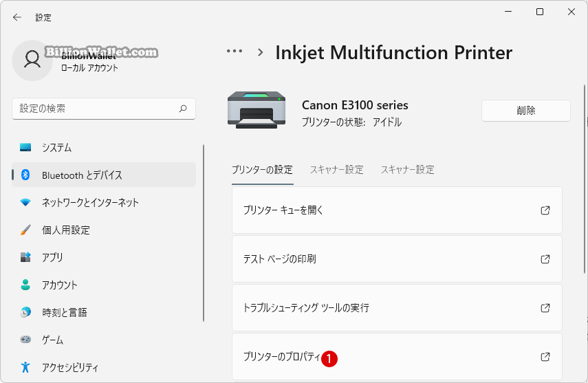This screenshot has height=383, width=588.
Task: Click the Canon printer device icon
Action: click(x=257, y=110)
